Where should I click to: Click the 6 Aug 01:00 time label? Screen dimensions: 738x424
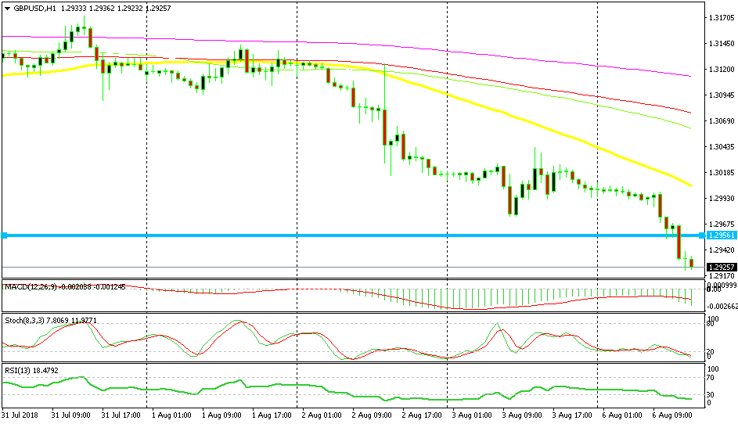[x=622, y=415]
